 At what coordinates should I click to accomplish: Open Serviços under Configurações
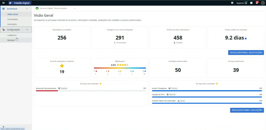coord(11,40)
